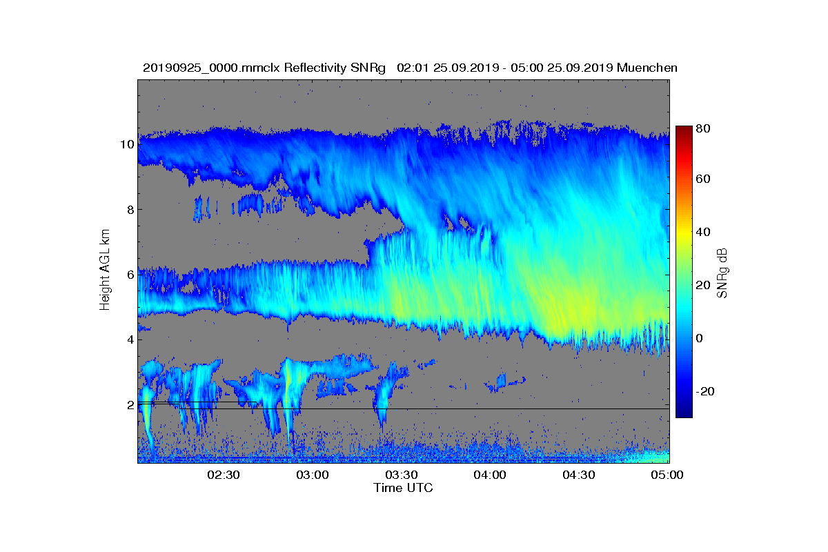
Task: Click the '10' height tick label
Action: point(128,145)
